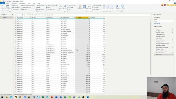176x99 pixels.
Task: Open the Merged Columns step gear
Action: [172, 32]
